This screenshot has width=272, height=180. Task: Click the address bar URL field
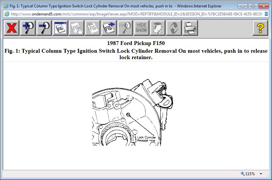137,14
